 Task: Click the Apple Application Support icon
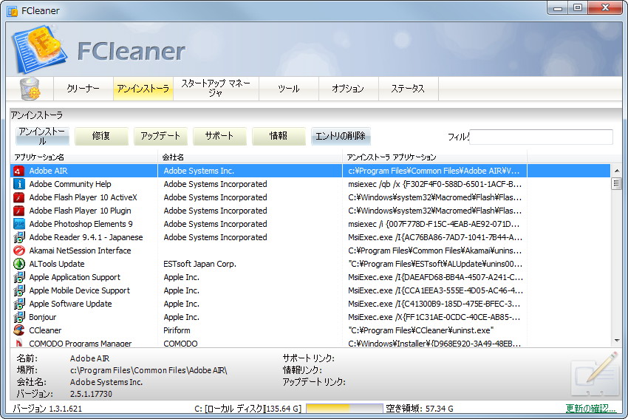pyautogui.click(x=18, y=277)
